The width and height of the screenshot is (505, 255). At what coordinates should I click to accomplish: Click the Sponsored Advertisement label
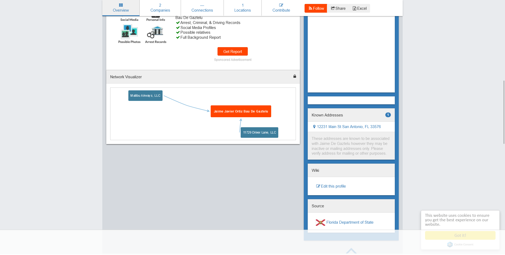233,60
